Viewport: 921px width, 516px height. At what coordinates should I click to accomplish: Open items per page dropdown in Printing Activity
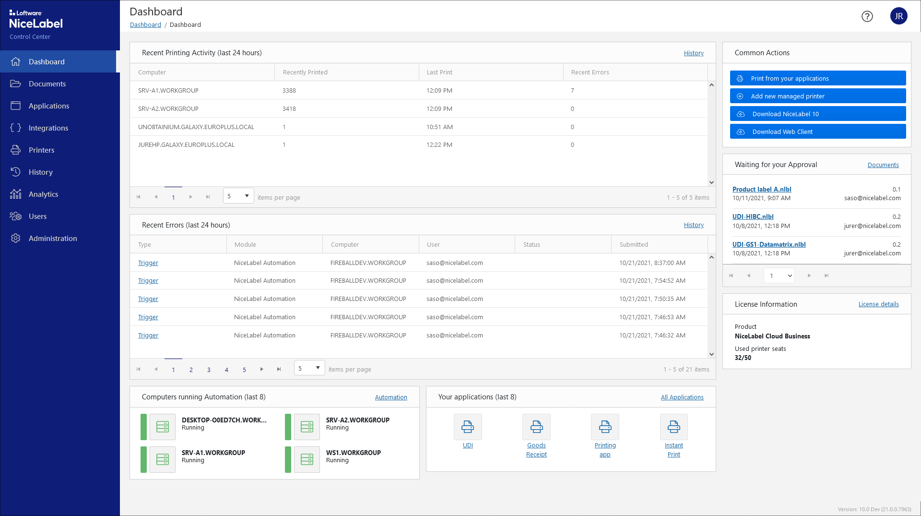[238, 196]
